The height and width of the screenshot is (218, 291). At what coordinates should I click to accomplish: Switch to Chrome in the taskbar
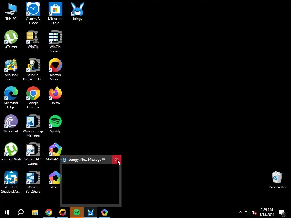coord(49,212)
